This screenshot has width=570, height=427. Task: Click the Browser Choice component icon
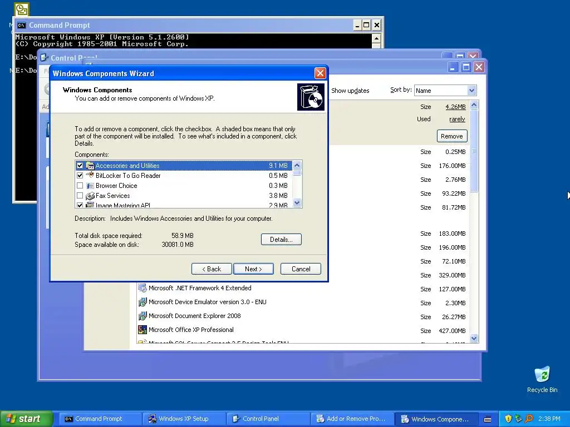pyautogui.click(x=90, y=186)
